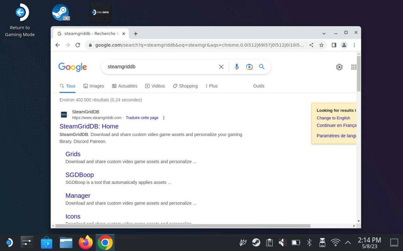The width and height of the screenshot is (403, 251).
Task: Open Google apps grid
Action: [x=354, y=67]
